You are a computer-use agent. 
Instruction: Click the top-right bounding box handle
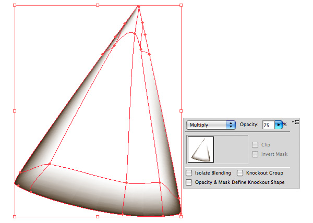(181, 5)
